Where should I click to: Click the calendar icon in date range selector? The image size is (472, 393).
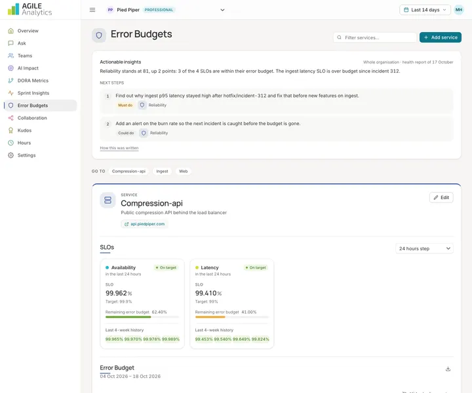(x=406, y=10)
